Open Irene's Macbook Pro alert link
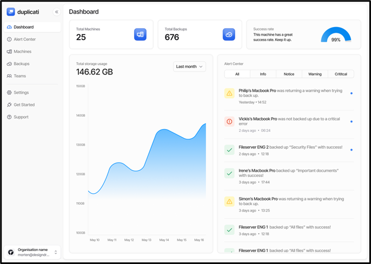371x264 pixels. click(x=257, y=171)
